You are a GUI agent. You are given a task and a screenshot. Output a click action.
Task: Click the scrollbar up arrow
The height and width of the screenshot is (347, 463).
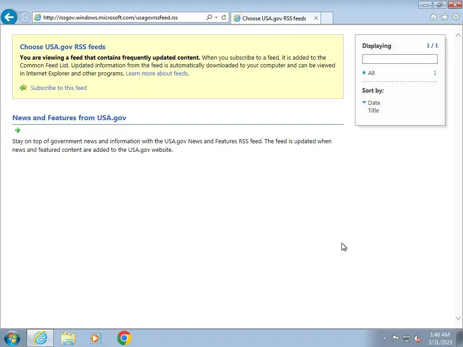[x=458, y=35]
